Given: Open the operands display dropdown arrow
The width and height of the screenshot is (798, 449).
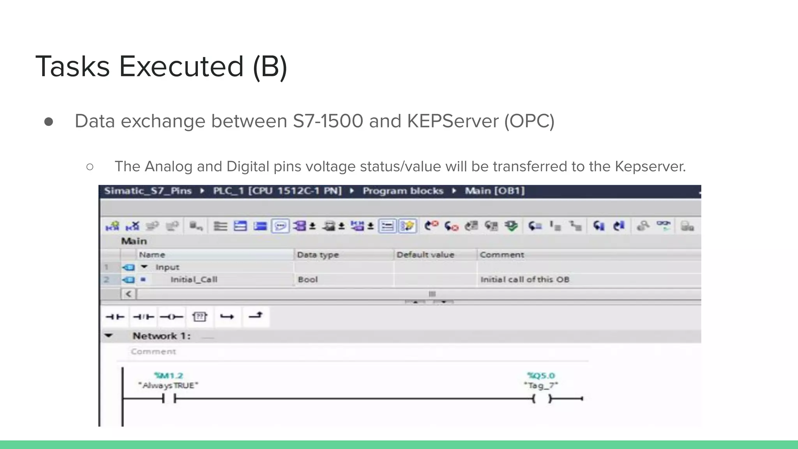Looking at the screenshot, I should [x=312, y=226].
